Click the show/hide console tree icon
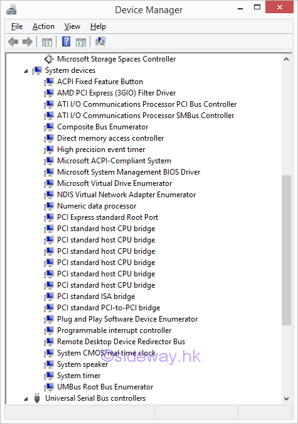 pyautogui.click(x=47, y=42)
